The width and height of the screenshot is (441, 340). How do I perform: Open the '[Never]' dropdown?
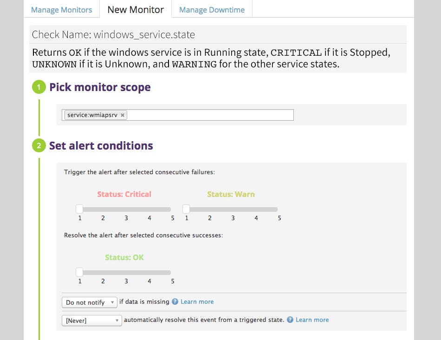91,320
